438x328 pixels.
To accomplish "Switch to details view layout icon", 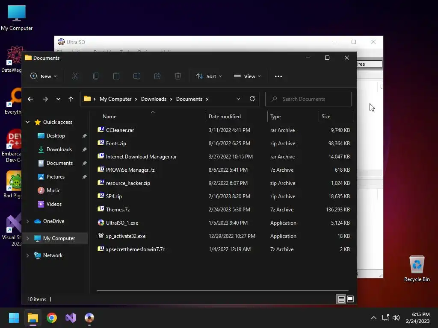I will click(341, 299).
